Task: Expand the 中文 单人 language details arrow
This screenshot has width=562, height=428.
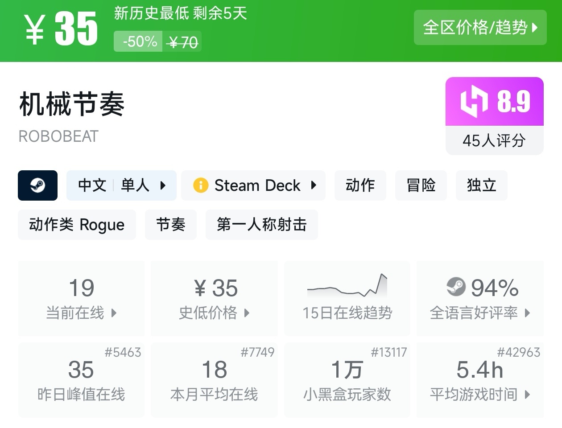Action: point(163,185)
